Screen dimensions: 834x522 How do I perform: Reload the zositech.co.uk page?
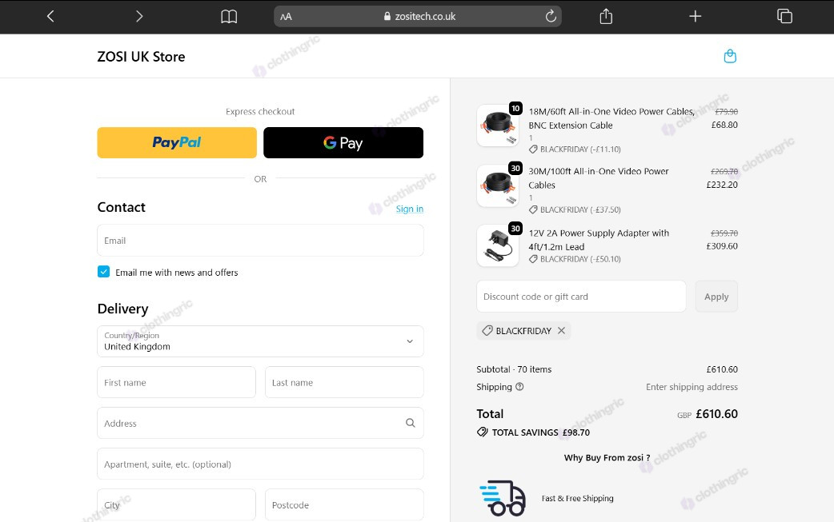coord(551,17)
